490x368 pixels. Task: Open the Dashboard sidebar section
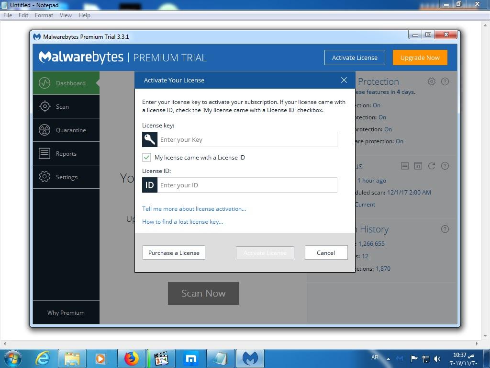pyautogui.click(x=66, y=83)
